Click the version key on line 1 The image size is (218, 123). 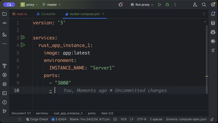[42, 23]
